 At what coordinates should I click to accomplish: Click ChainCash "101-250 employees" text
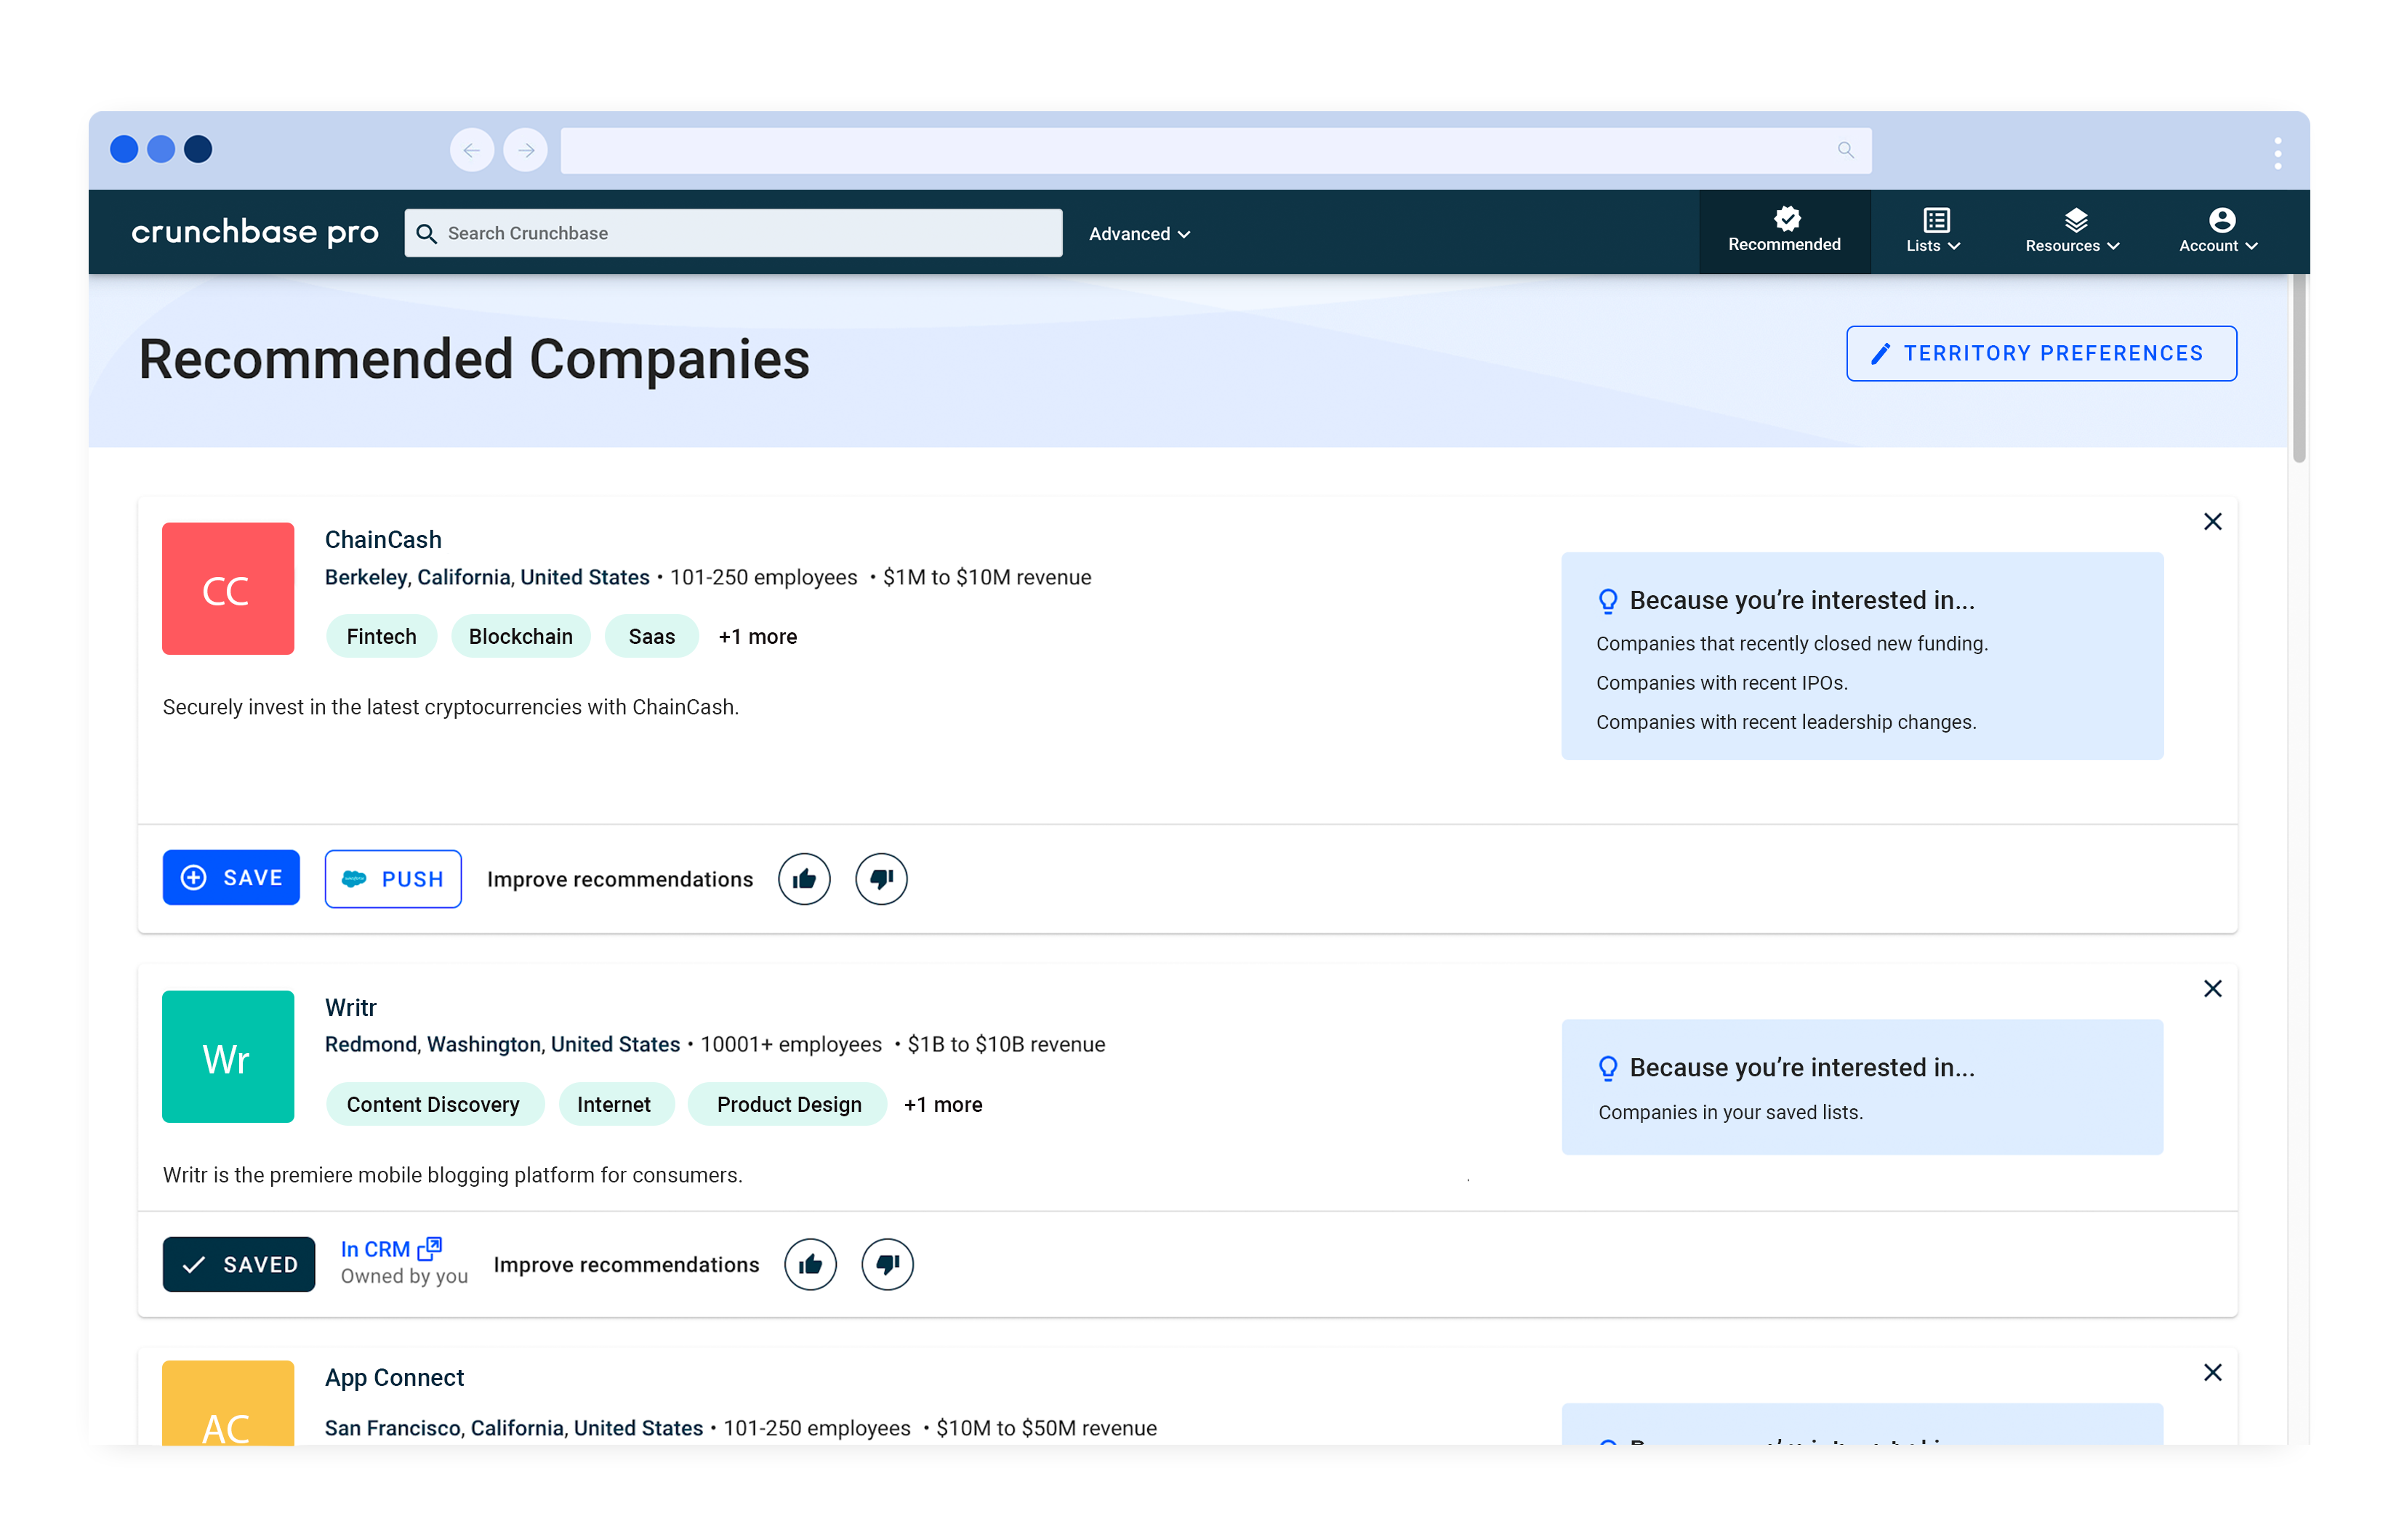pyautogui.click(x=763, y=577)
